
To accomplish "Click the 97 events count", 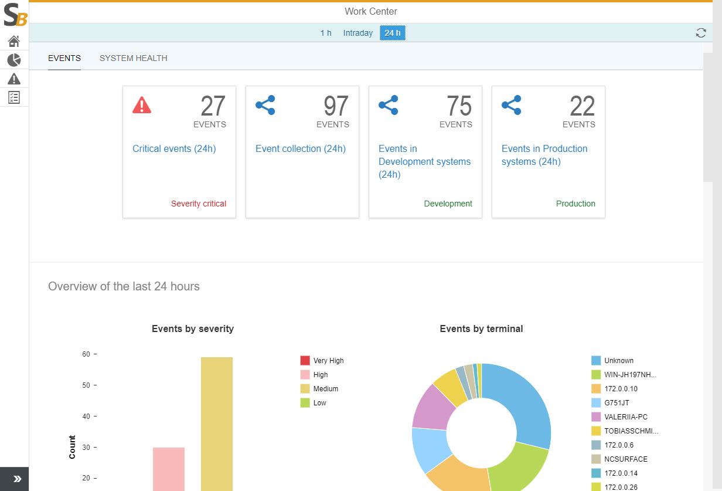I will click(336, 106).
